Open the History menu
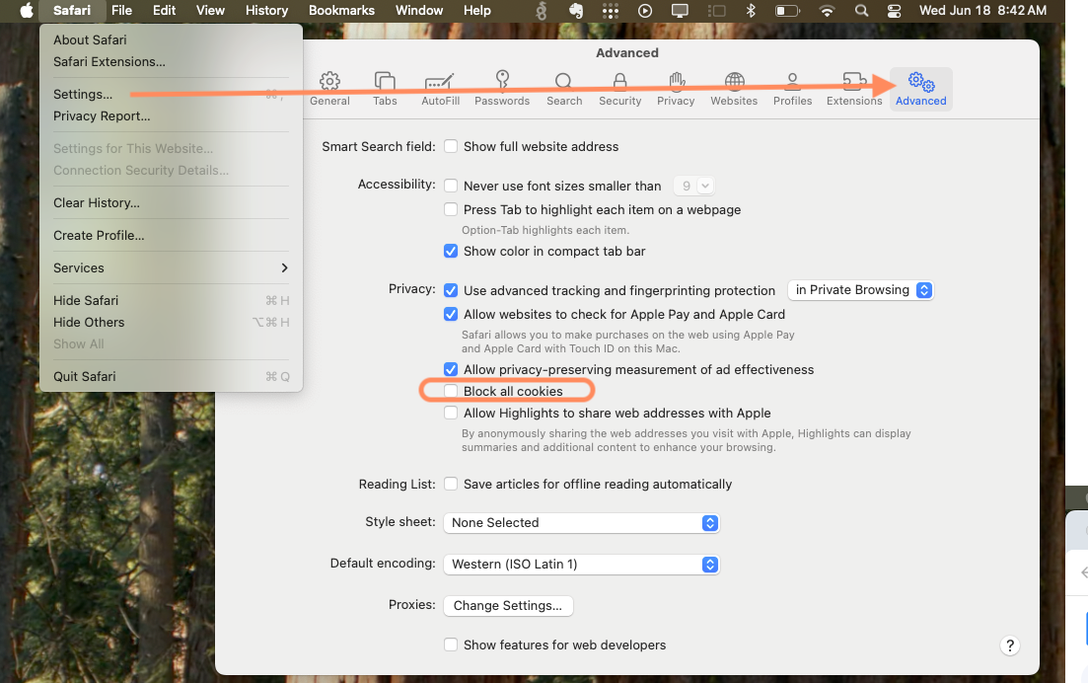Image resolution: width=1088 pixels, height=683 pixels. pos(266,11)
